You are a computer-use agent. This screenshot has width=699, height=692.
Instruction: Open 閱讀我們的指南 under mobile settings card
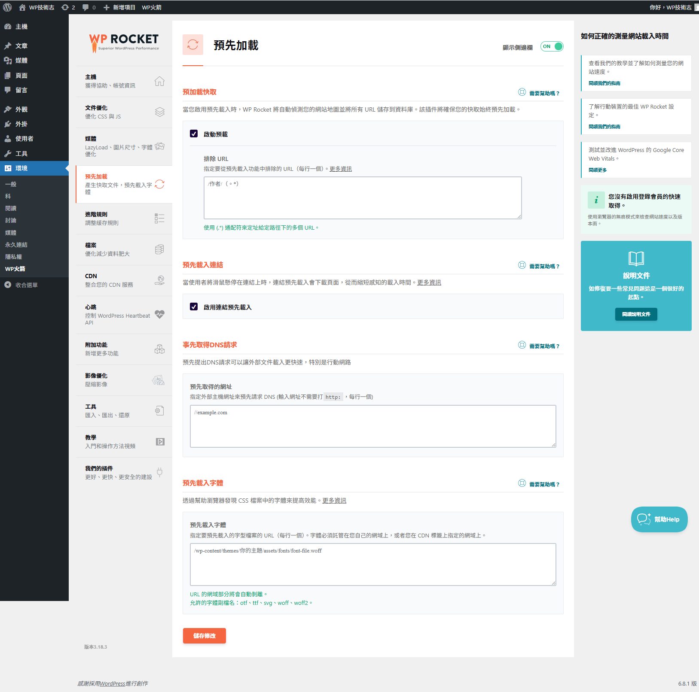click(604, 127)
